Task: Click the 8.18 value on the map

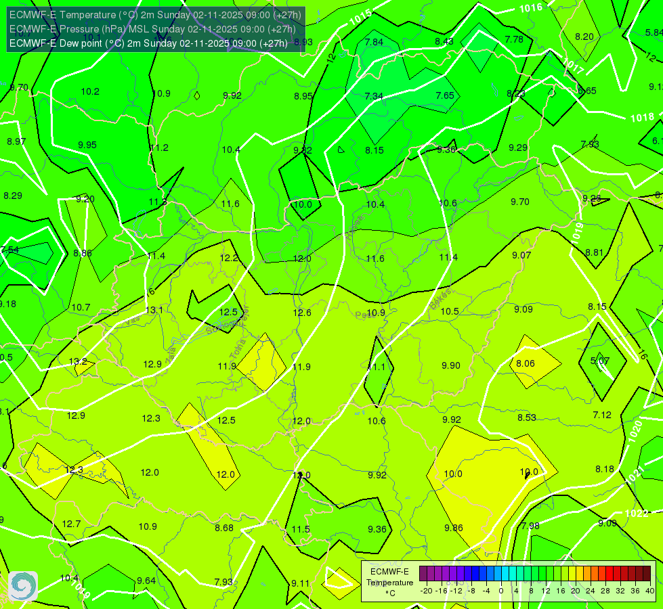Action: point(605,469)
